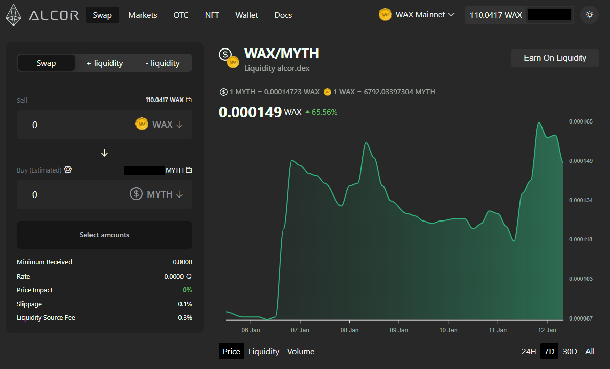Switch to the - liquidity tab
The width and height of the screenshot is (610, 369).
click(163, 63)
